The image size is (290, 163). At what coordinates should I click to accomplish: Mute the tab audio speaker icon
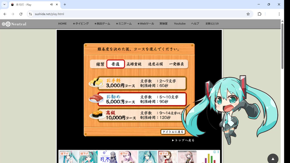[51, 5]
